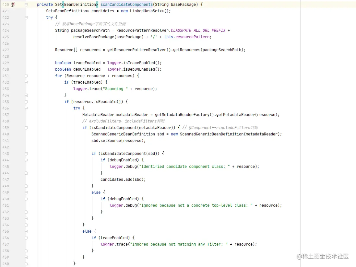Click sbd.setSource(resource) statement

tap(119, 141)
